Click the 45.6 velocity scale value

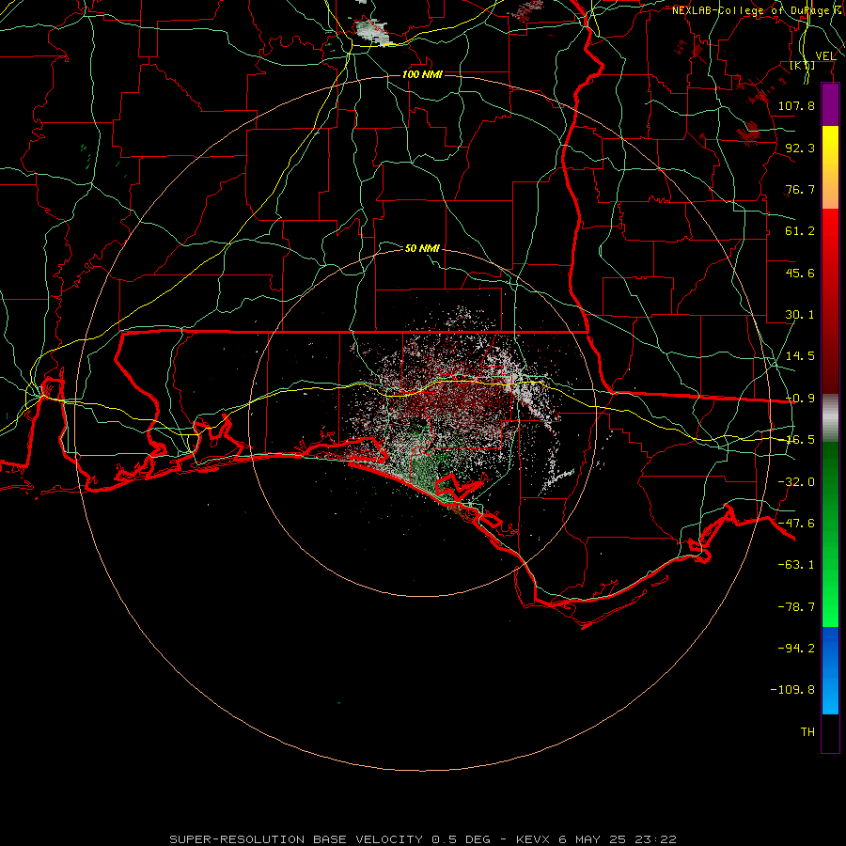[800, 273]
